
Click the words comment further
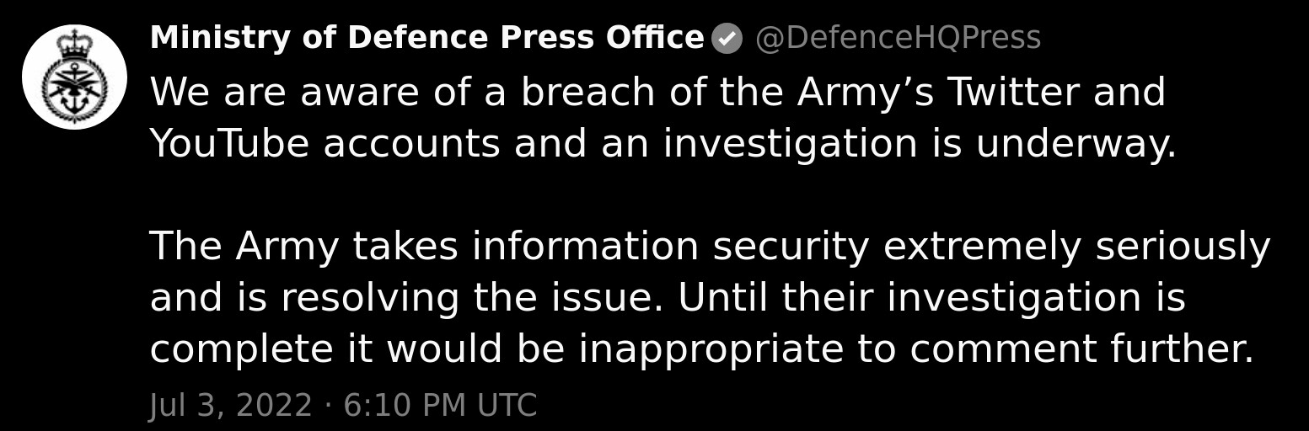(1081, 349)
